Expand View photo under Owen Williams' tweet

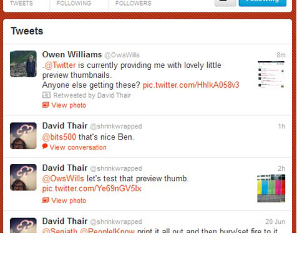[69, 105]
